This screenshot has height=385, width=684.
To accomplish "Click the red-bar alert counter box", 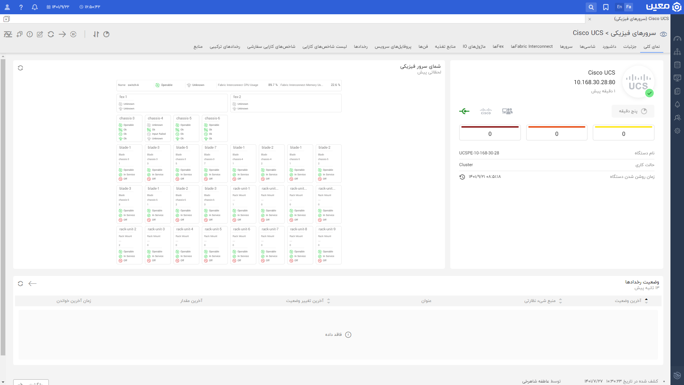I will [x=490, y=133].
